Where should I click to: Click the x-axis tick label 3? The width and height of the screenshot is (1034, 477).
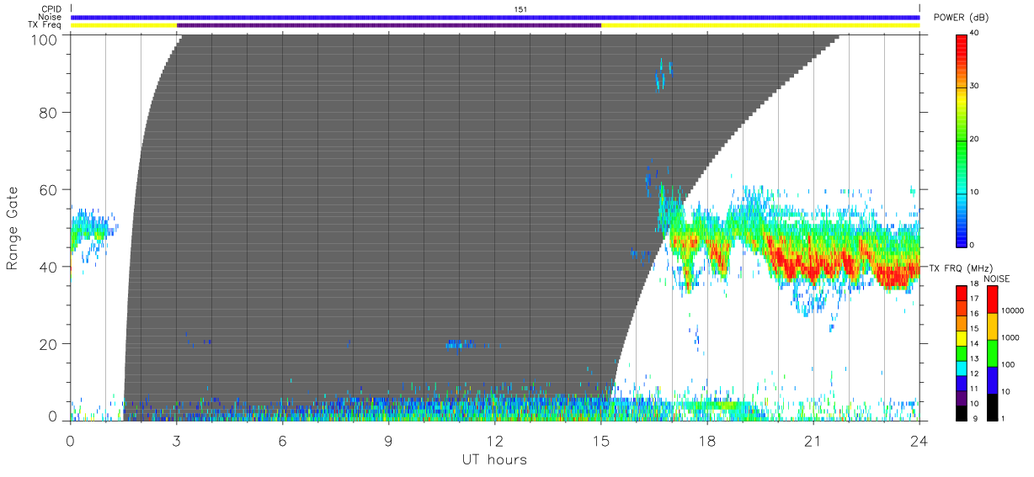pyautogui.click(x=177, y=440)
